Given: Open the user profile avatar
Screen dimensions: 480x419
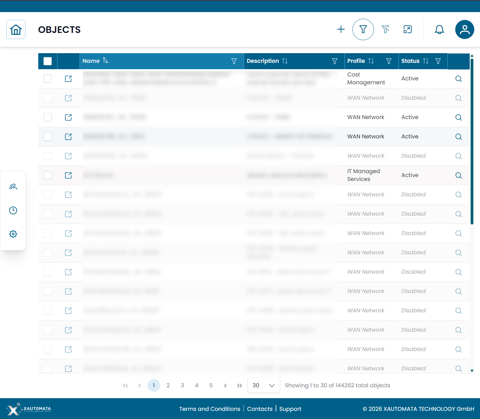Looking at the screenshot, I should [465, 29].
